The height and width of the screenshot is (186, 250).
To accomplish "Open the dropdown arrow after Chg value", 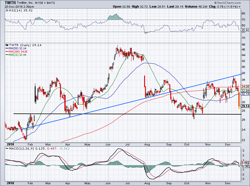I will pos(240,7).
